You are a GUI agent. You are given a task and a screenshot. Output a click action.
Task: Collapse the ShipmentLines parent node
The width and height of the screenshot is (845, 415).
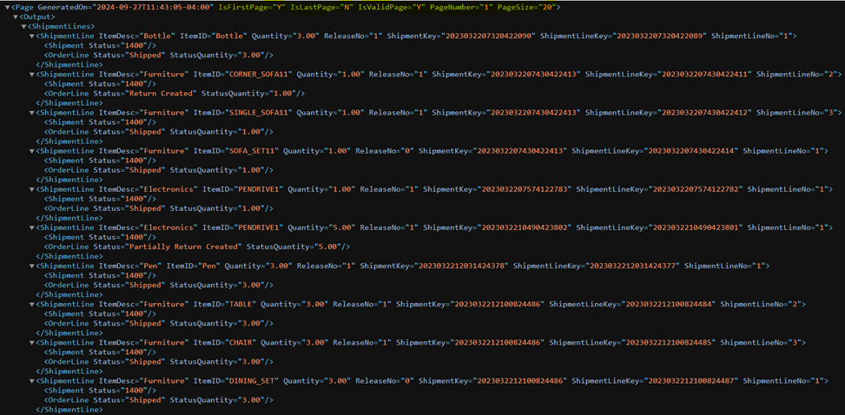24,26
